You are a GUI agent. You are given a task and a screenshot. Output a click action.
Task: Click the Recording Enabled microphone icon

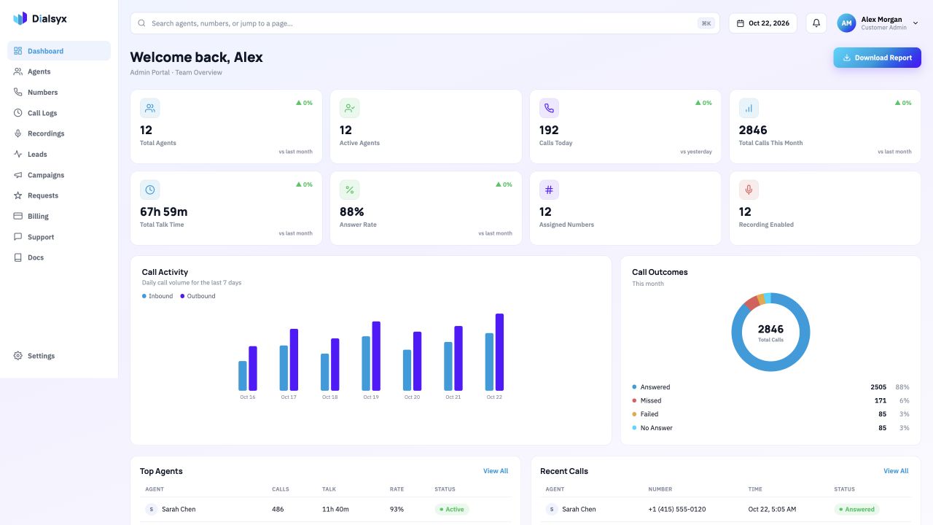749,190
